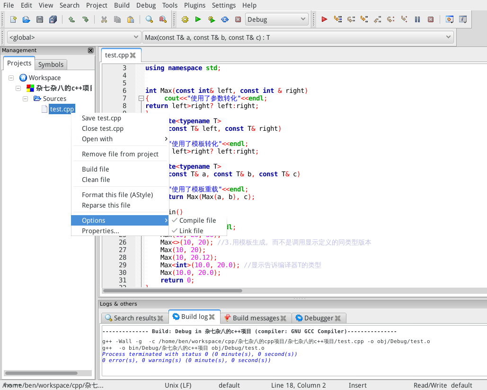Close the Build log tab

212,317
